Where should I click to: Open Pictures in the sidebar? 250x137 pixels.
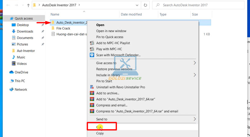tap(22, 44)
